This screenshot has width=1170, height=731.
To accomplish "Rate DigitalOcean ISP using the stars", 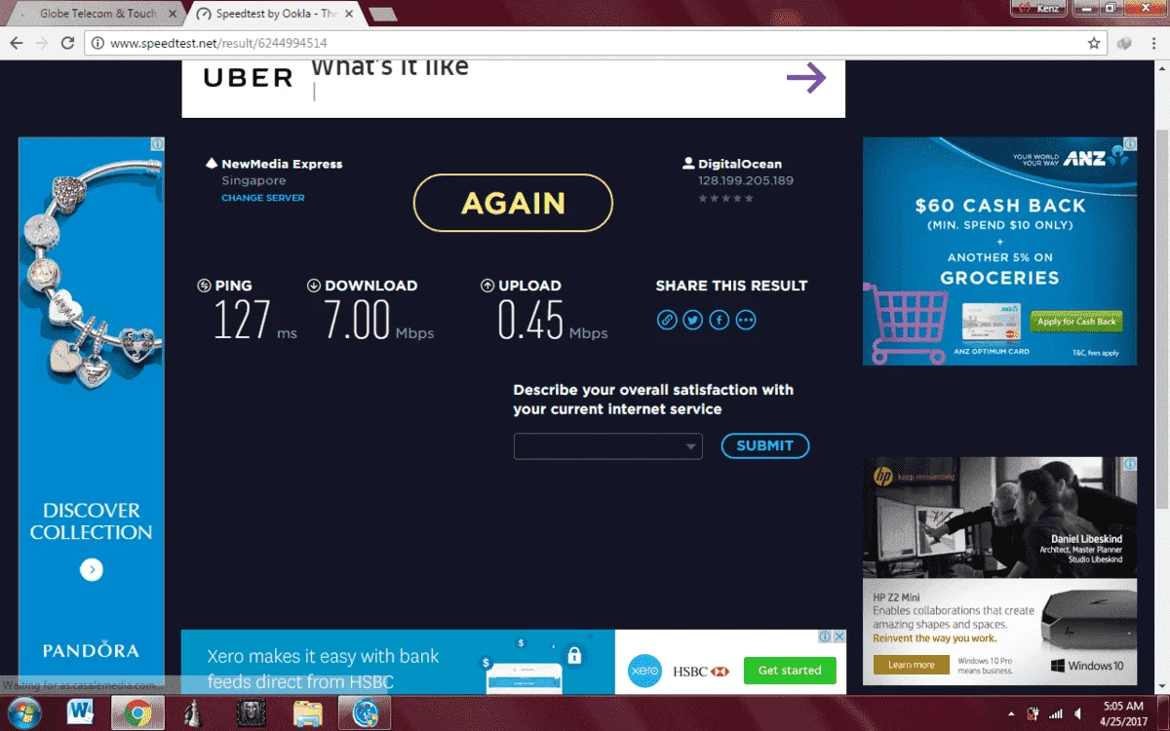I will (x=725, y=198).
